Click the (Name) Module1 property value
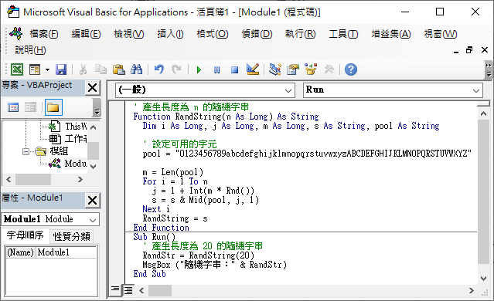 pyautogui.click(x=66, y=252)
